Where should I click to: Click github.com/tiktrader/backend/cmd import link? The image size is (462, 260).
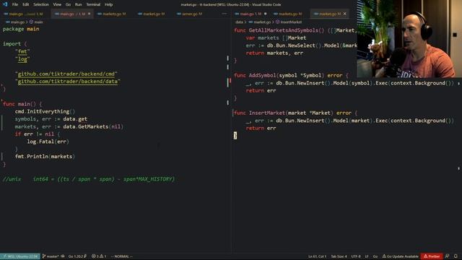tap(66, 74)
